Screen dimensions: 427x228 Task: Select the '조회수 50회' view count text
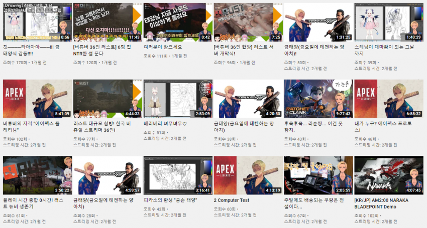(295, 63)
